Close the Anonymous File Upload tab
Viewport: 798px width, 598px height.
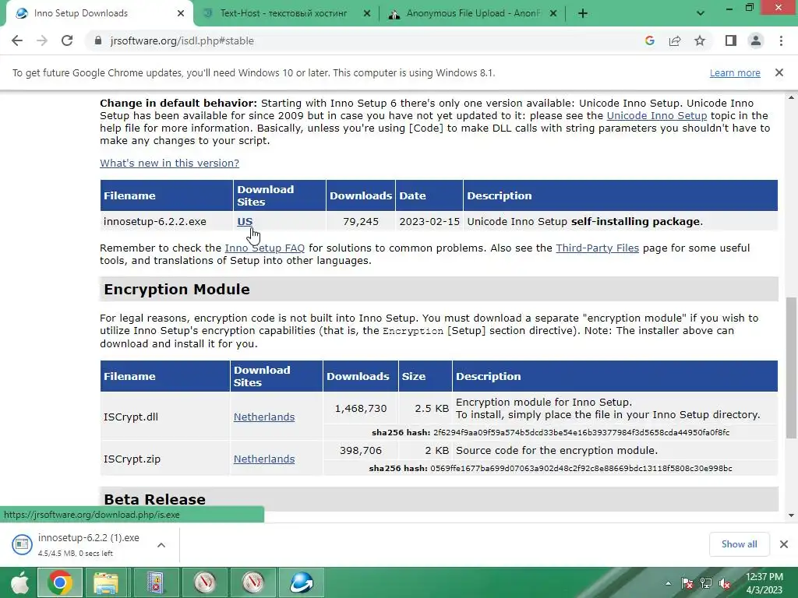[x=553, y=14]
